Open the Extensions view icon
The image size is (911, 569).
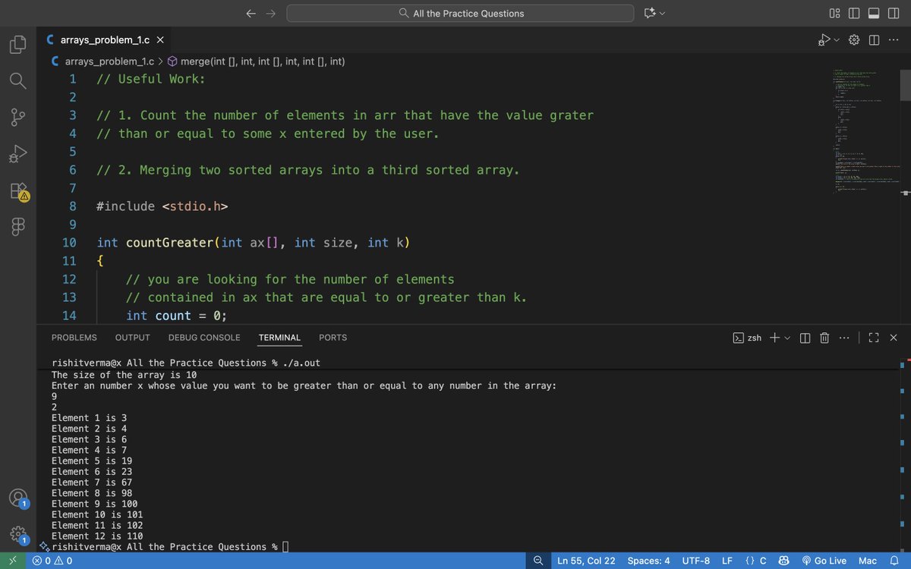tap(17, 190)
